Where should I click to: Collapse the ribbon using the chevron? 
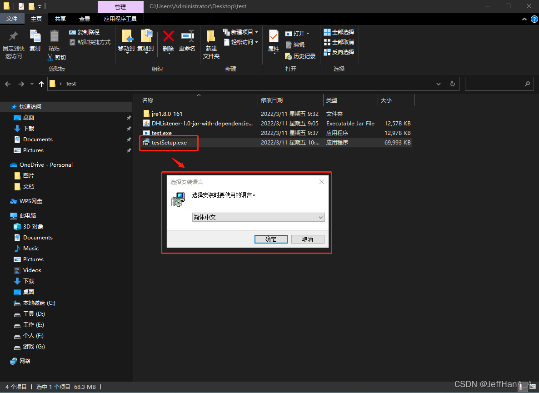pyautogui.click(x=524, y=19)
